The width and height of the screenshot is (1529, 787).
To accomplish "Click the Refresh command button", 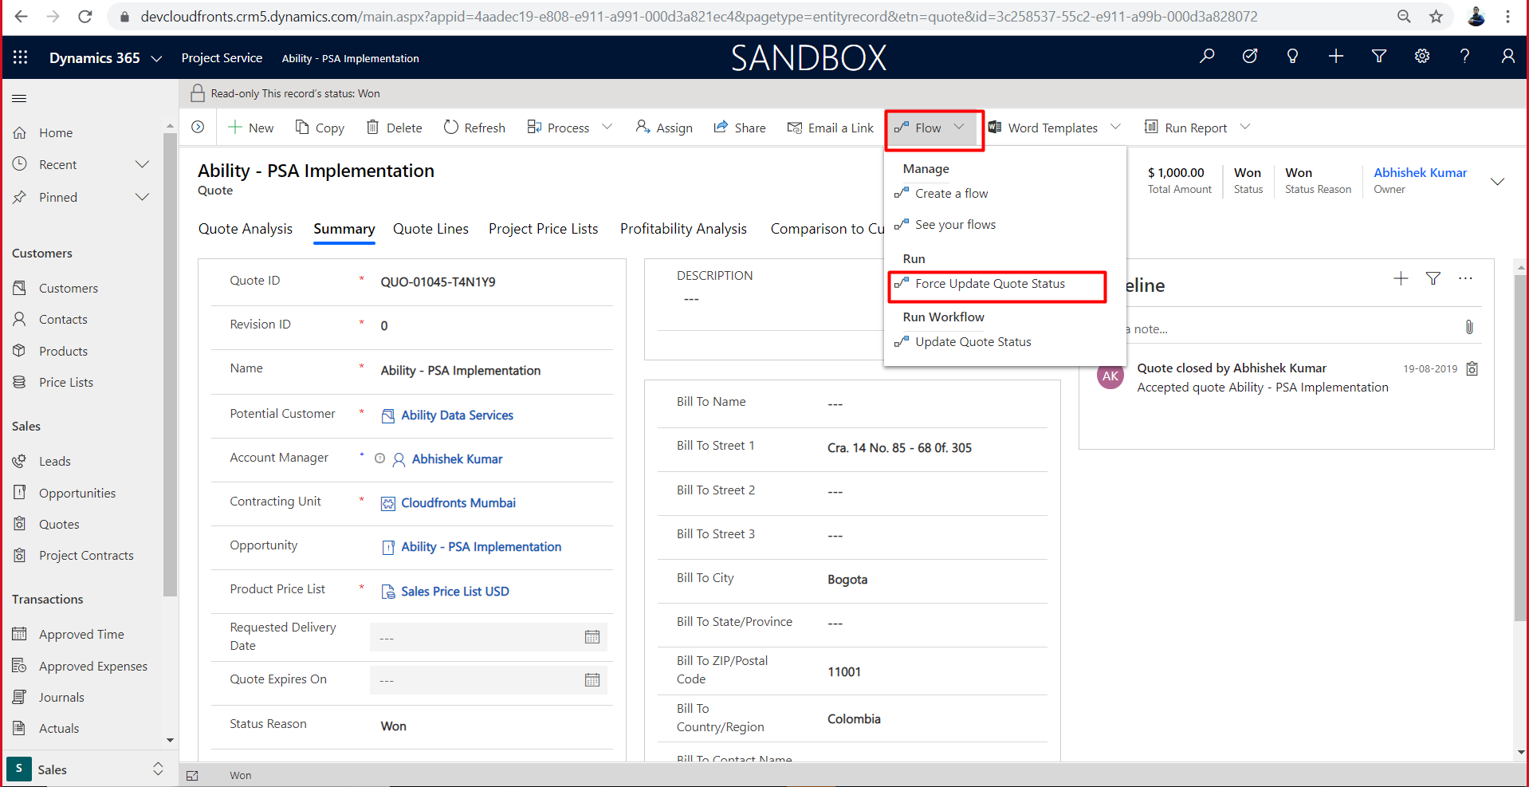I will (474, 128).
